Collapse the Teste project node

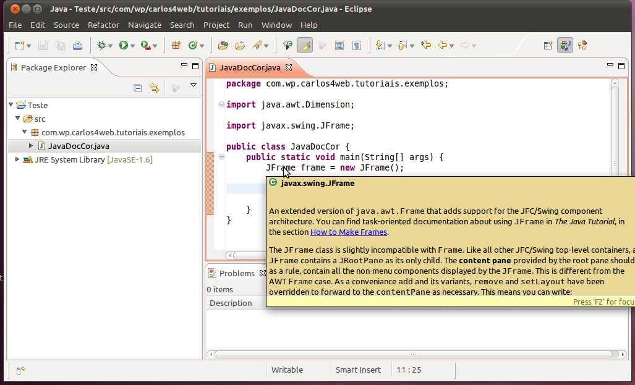(x=11, y=104)
